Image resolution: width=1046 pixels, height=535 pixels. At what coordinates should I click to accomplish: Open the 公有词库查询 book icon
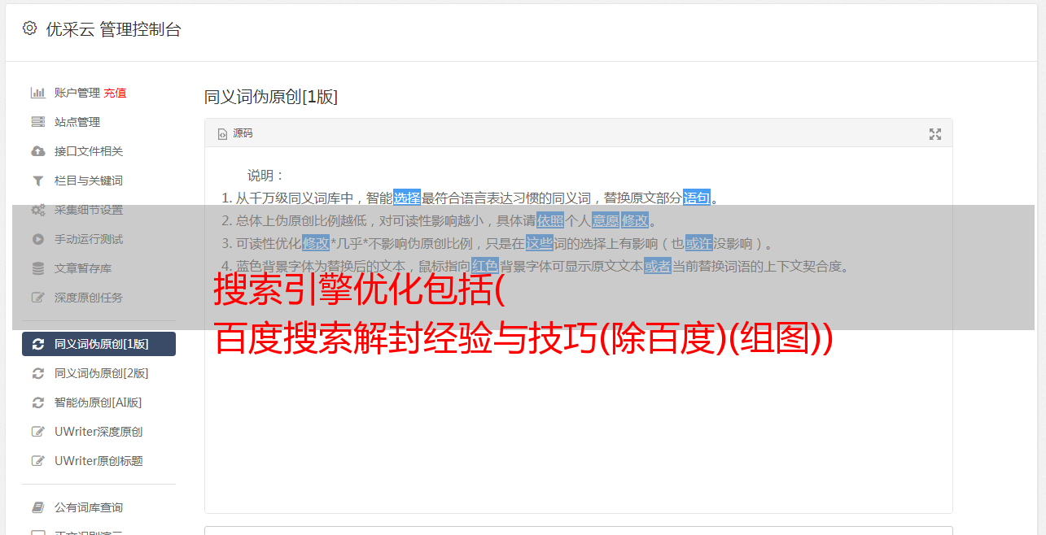tap(37, 507)
